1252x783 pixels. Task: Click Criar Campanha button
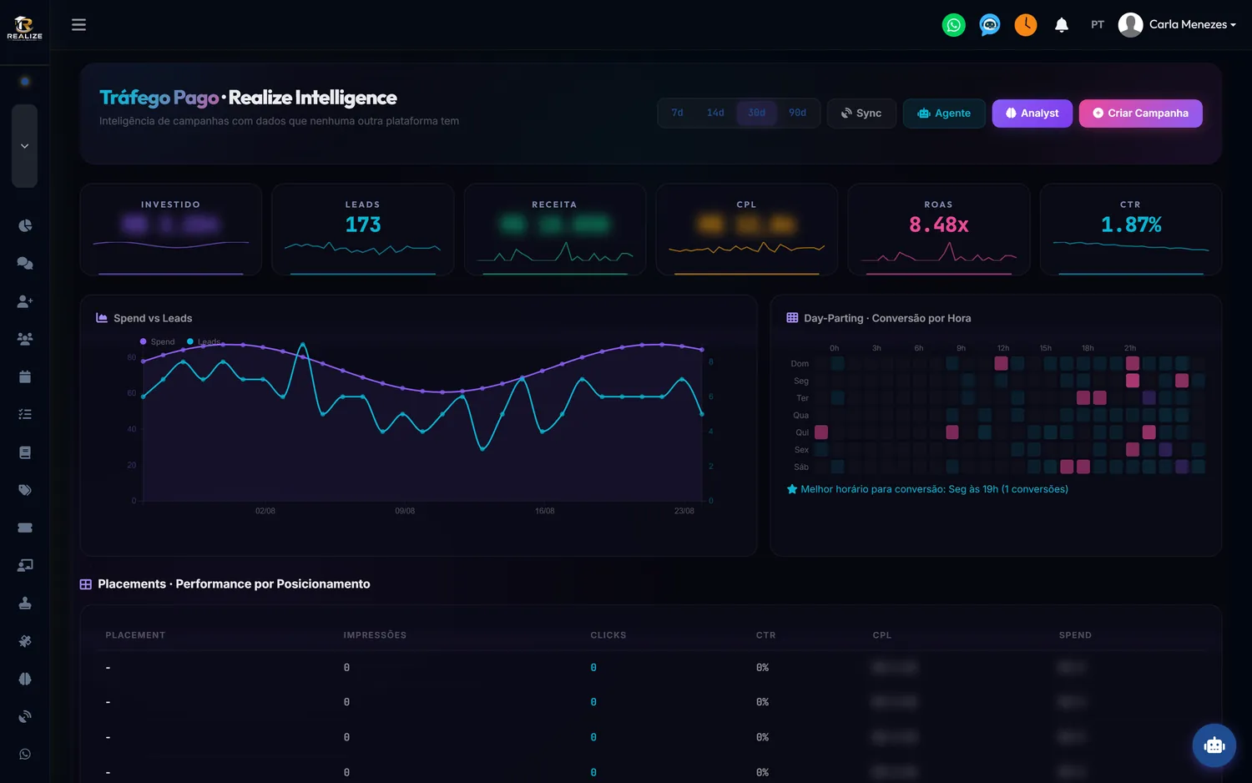pos(1141,114)
